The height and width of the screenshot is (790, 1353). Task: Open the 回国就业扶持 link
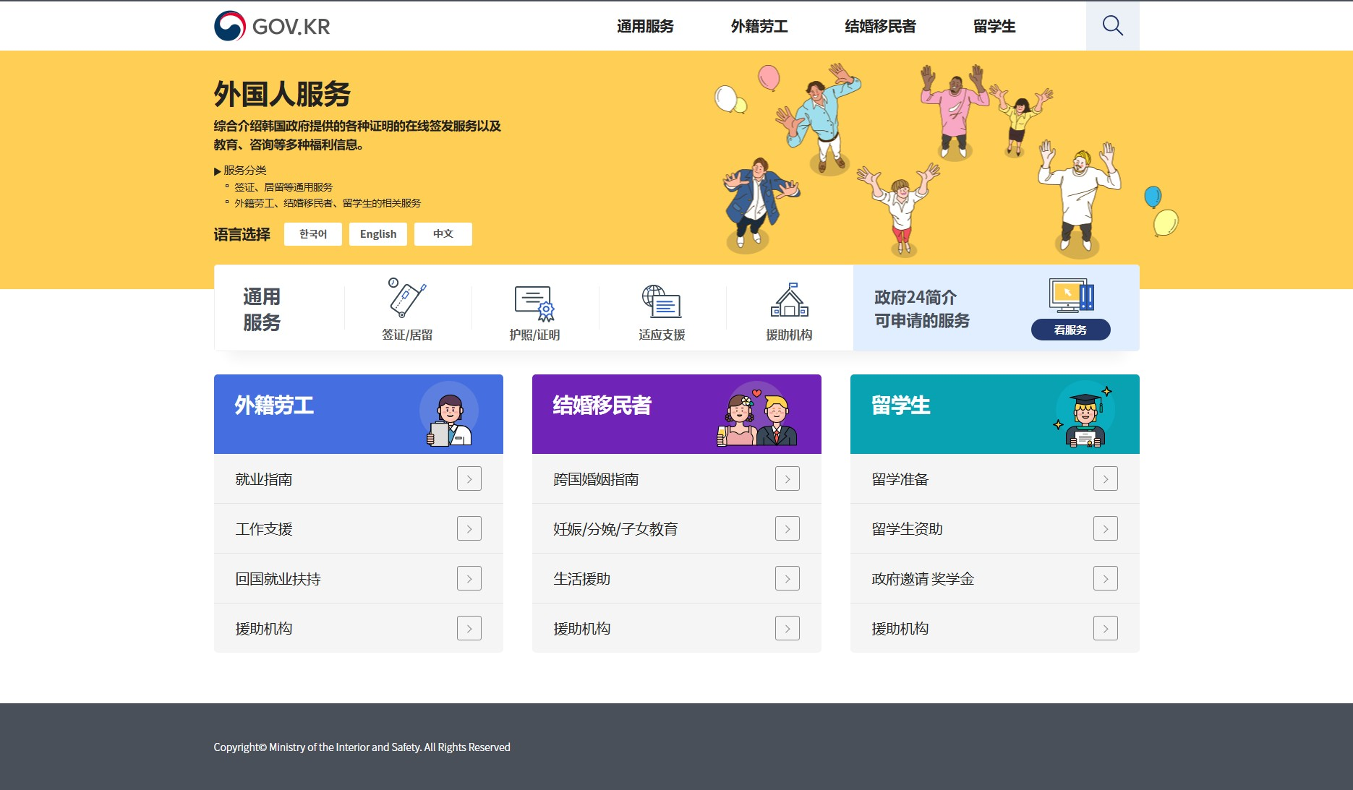[279, 578]
